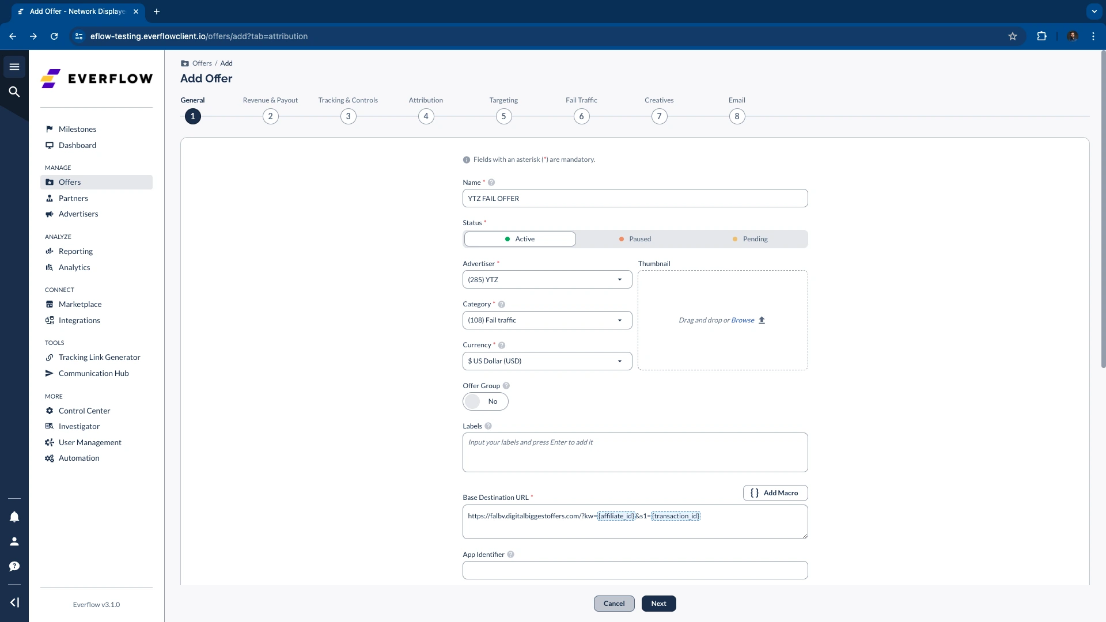The image size is (1106, 622).
Task: Collapse the sidebar with arrow icon
Action: [x=14, y=602]
